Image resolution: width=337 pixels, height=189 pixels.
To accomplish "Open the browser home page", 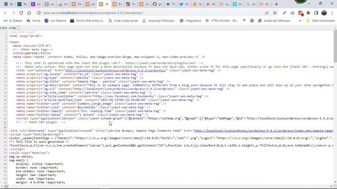I will (29, 13).
